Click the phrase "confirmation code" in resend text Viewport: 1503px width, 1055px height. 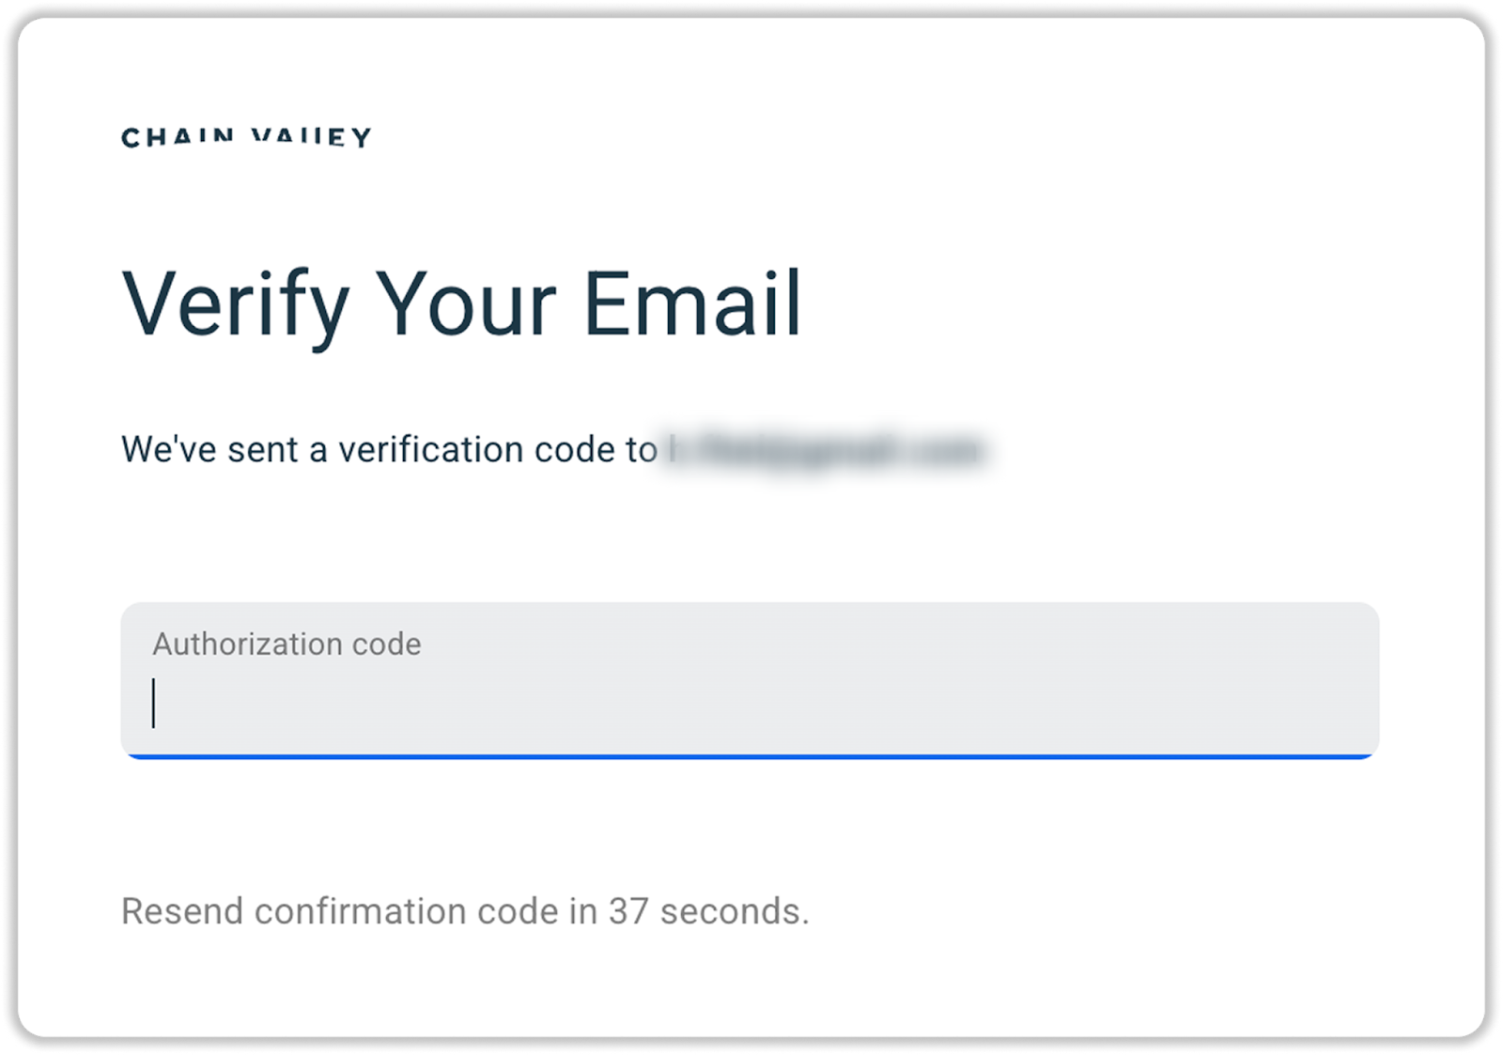(x=406, y=911)
